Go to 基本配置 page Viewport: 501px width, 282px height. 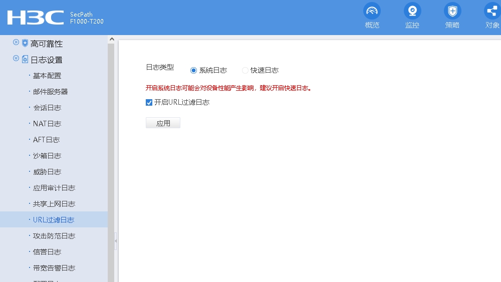(47, 76)
